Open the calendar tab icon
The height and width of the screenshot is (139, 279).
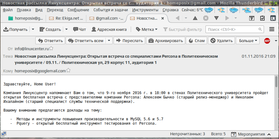tap(251, 18)
